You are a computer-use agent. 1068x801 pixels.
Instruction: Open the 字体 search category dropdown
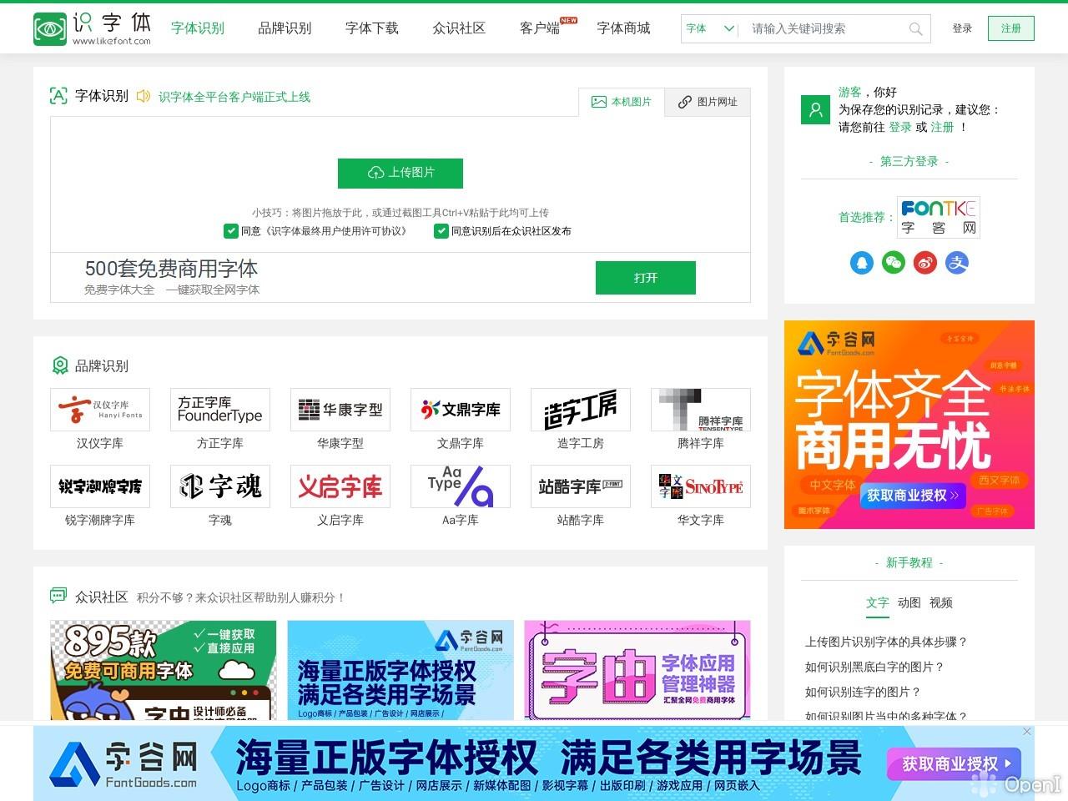(x=708, y=29)
